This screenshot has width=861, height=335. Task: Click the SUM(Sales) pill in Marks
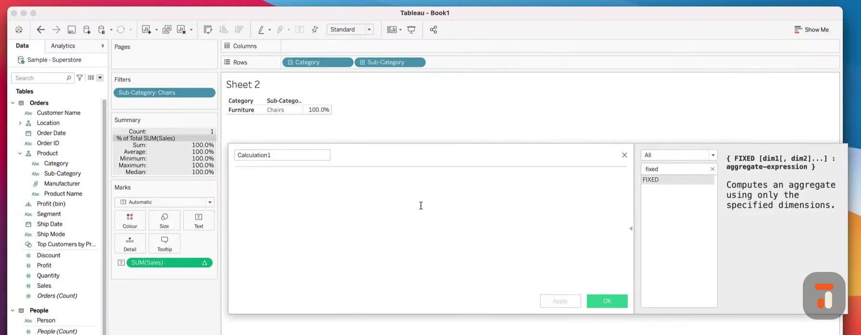169,263
